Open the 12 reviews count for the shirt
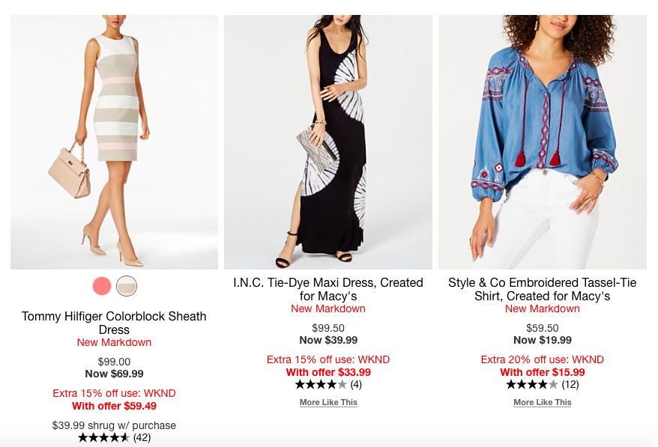 [x=570, y=384]
